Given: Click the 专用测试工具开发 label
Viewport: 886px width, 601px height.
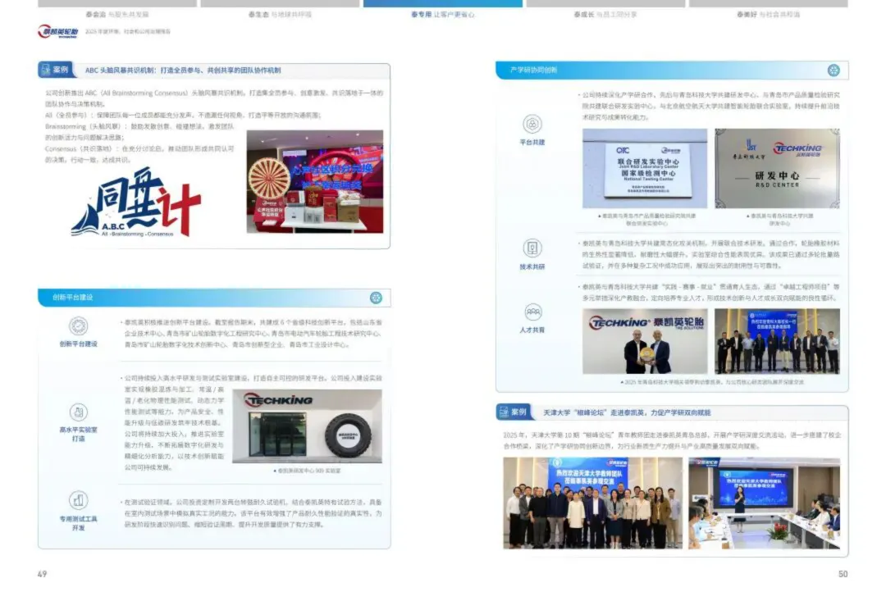Looking at the screenshot, I should [x=79, y=523].
